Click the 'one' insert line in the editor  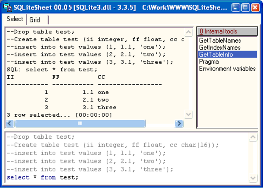pyautogui.click(x=86, y=153)
